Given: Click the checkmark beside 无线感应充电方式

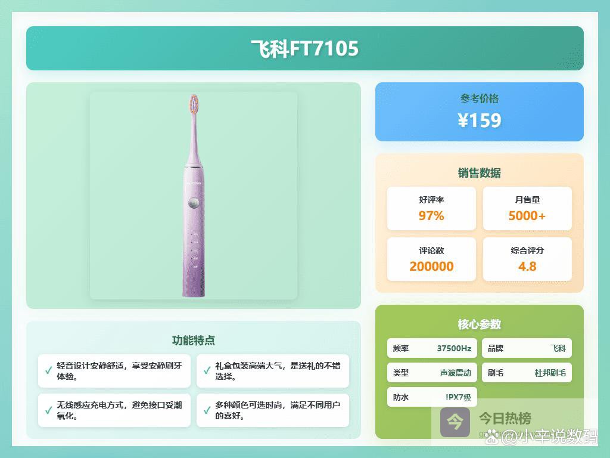Looking at the screenshot, I should (x=49, y=410).
